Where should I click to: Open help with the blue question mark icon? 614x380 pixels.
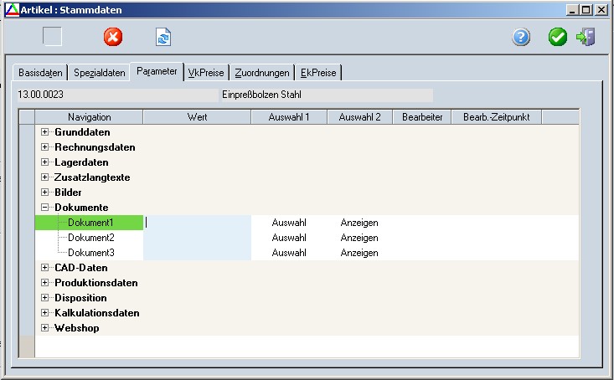point(521,37)
